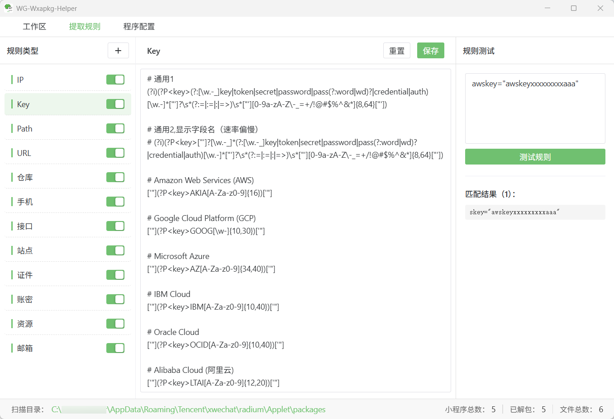
Task: Click the WG-Wxapkg-Helper app logo icon
Action: click(8, 8)
